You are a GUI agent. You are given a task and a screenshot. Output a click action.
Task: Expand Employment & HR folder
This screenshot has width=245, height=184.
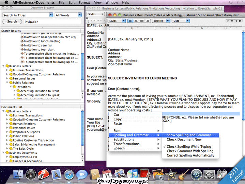pyautogui.click(x=7, y=157)
